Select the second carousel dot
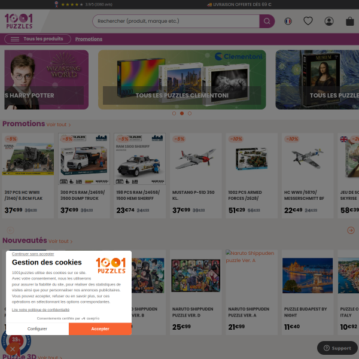The width and height of the screenshot is (359, 359). [182, 113]
